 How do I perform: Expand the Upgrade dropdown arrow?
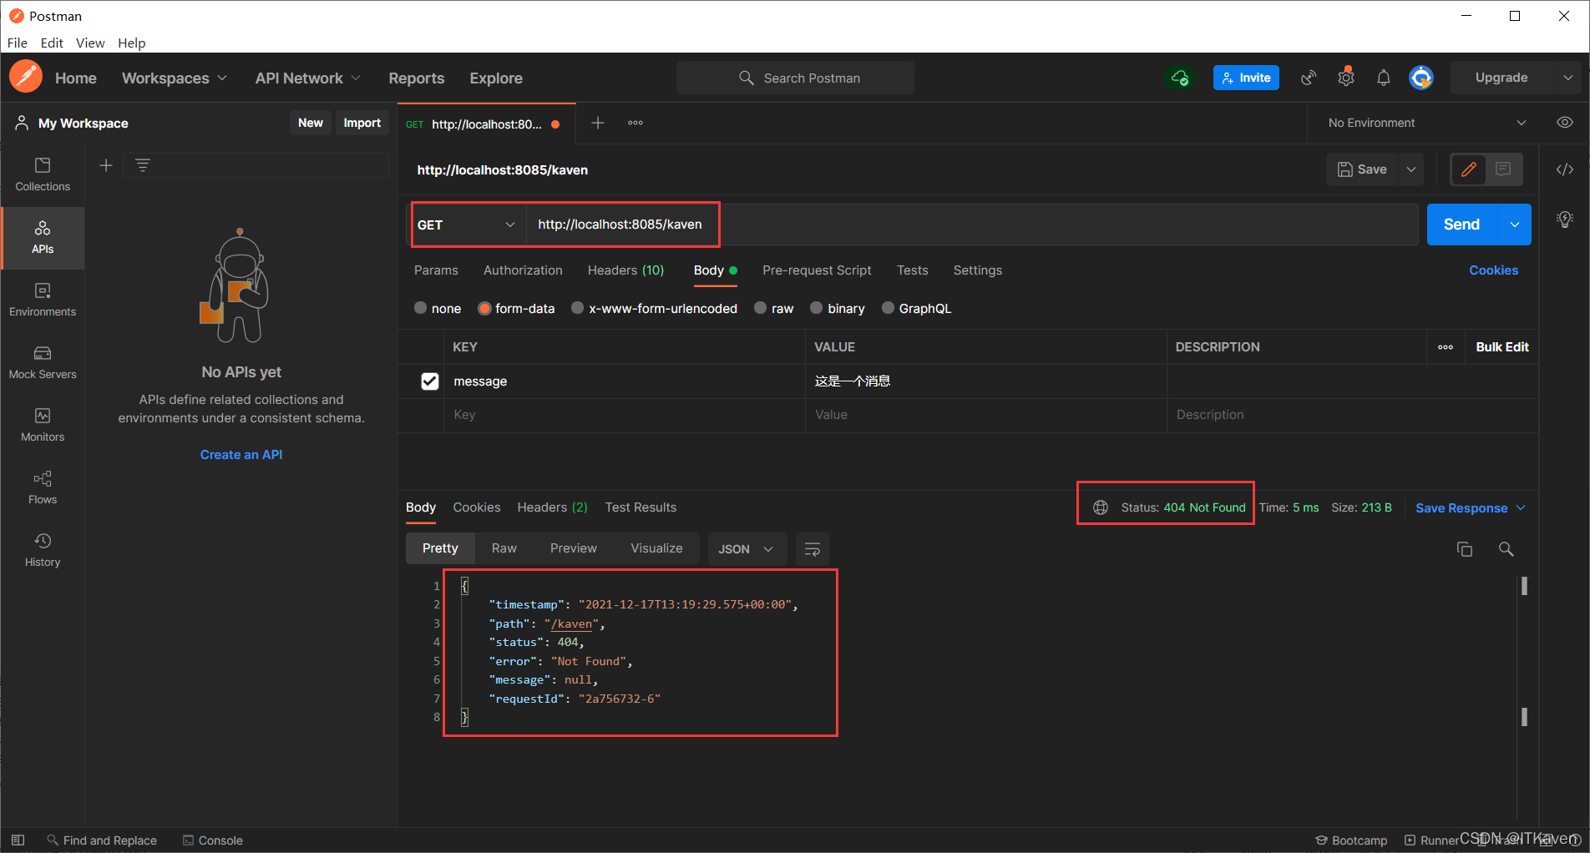click(1567, 78)
